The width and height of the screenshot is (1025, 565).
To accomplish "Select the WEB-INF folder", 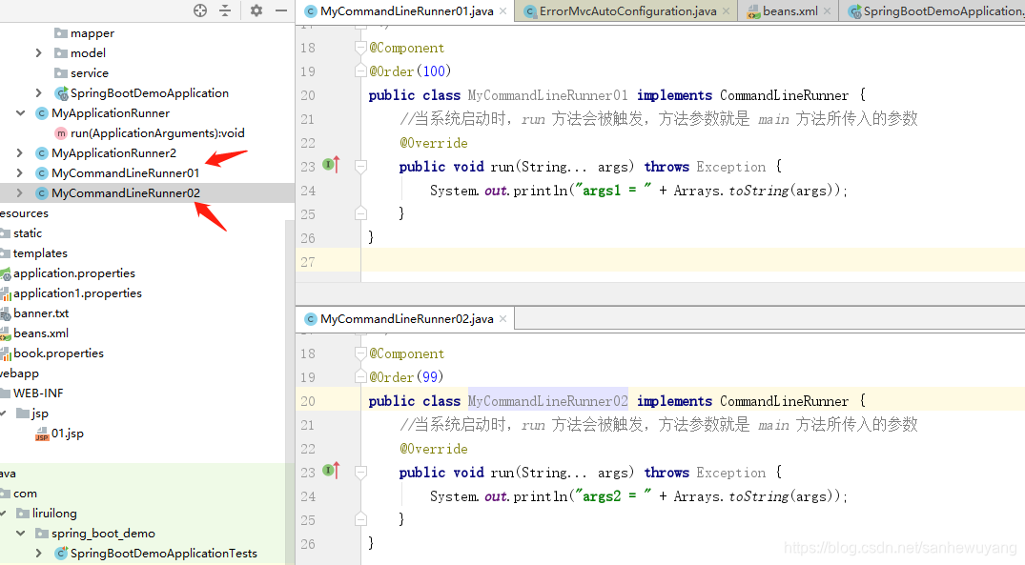I will pos(38,393).
